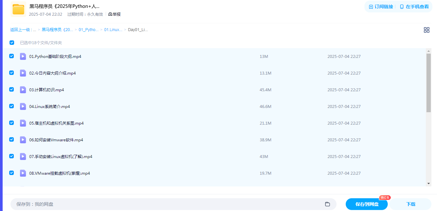The image size is (437, 211).
Task: Click the 订阅链接 subscribe button
Action: [381, 7]
